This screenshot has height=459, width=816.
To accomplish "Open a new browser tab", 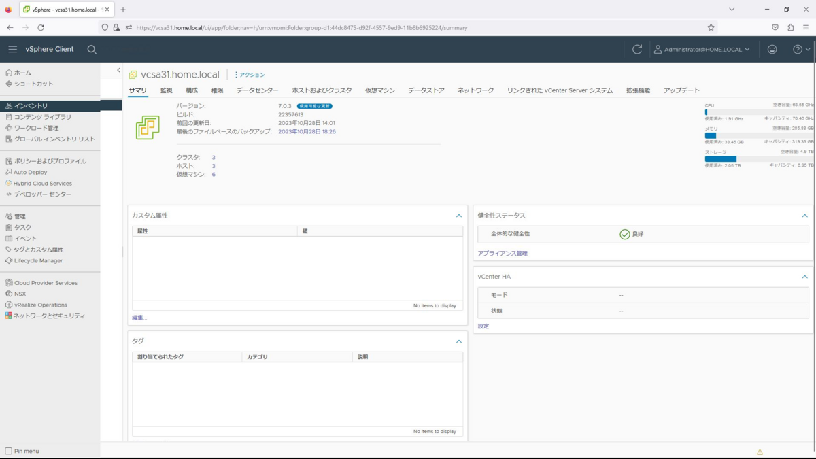I will tap(123, 10).
